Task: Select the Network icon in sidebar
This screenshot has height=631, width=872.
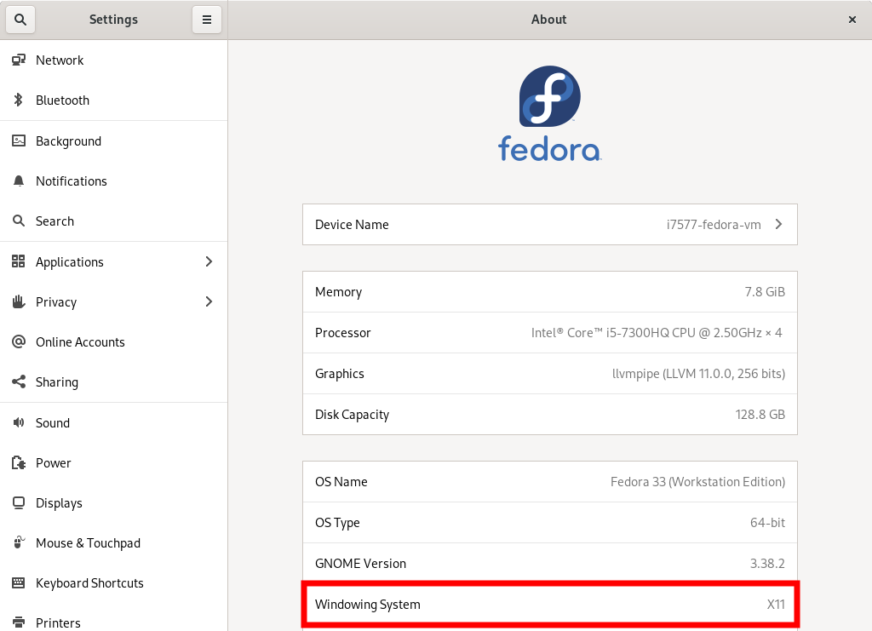Action: tap(19, 60)
